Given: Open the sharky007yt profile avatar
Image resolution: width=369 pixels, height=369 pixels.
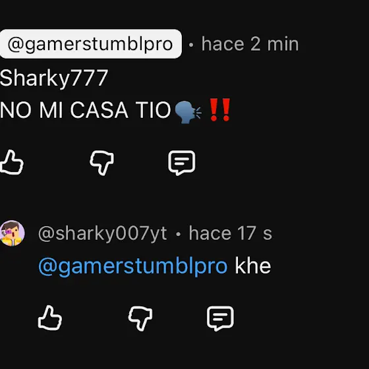Looking at the screenshot, I should pyautogui.click(x=13, y=233).
